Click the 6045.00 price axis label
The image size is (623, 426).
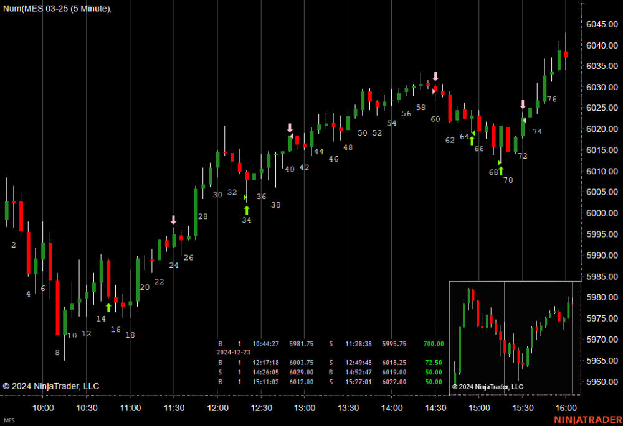tap(601, 24)
